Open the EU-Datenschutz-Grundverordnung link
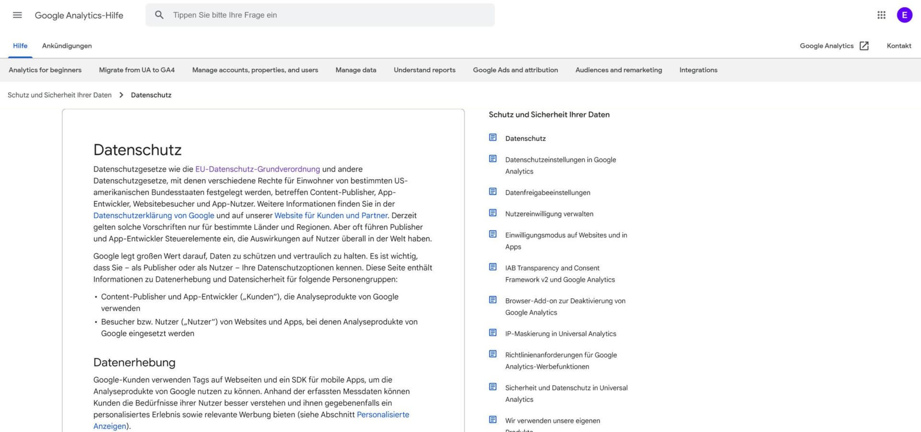This screenshot has height=432, width=921. tap(257, 169)
